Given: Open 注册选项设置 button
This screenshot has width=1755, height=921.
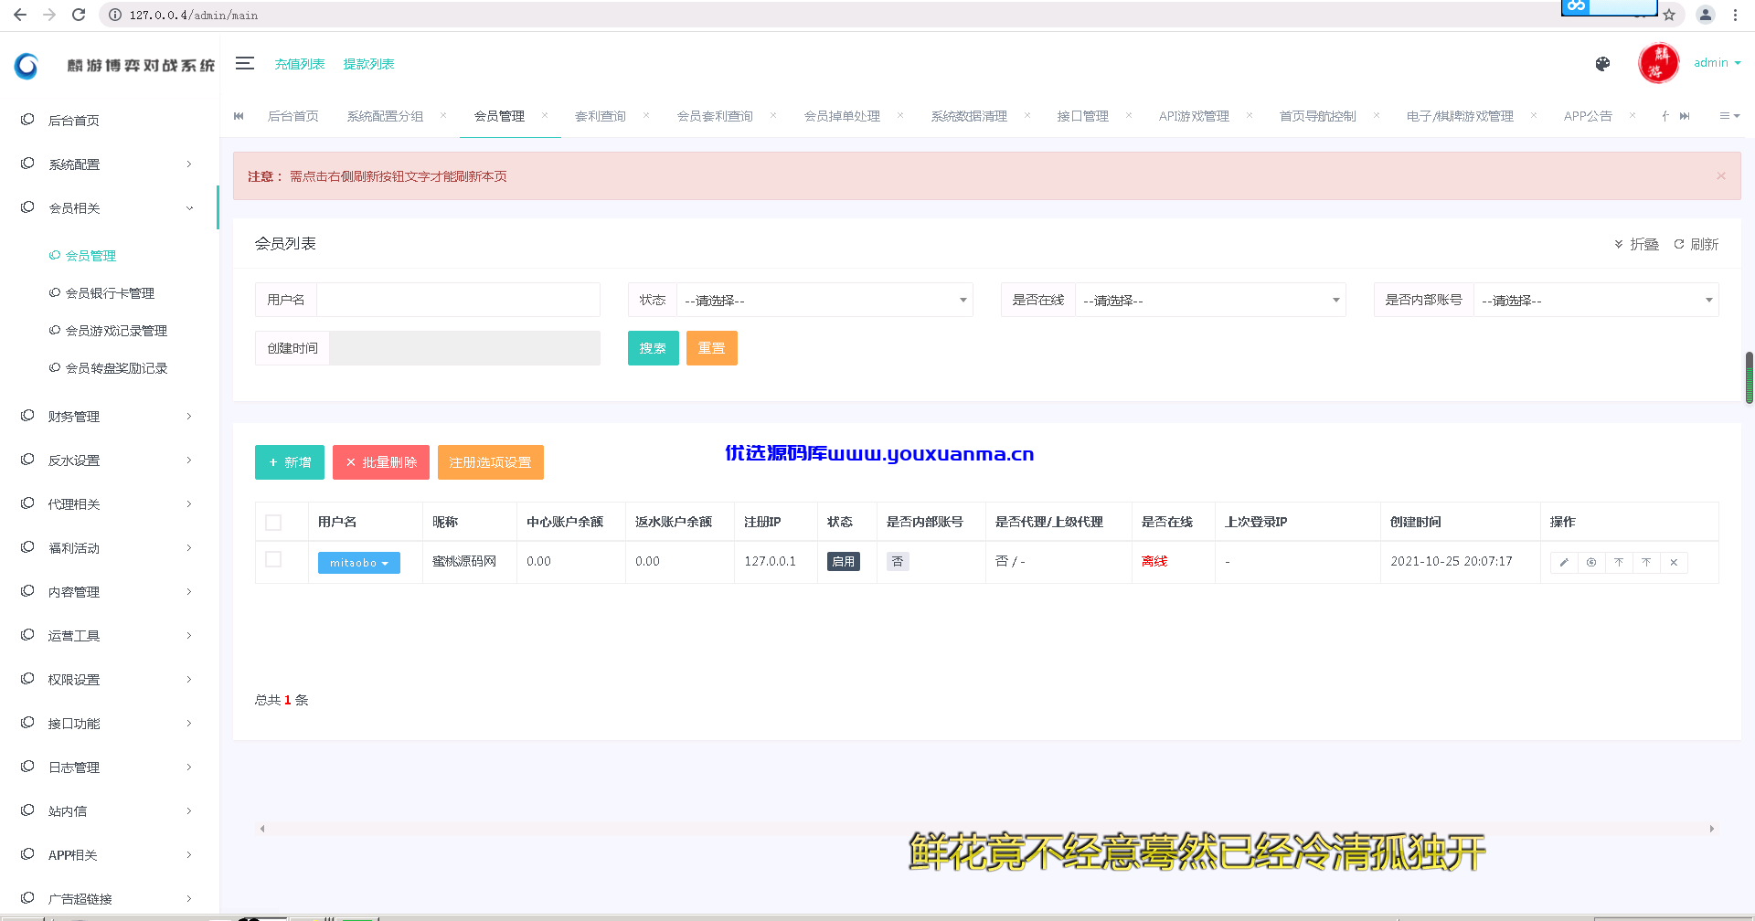Looking at the screenshot, I should click(x=491, y=462).
